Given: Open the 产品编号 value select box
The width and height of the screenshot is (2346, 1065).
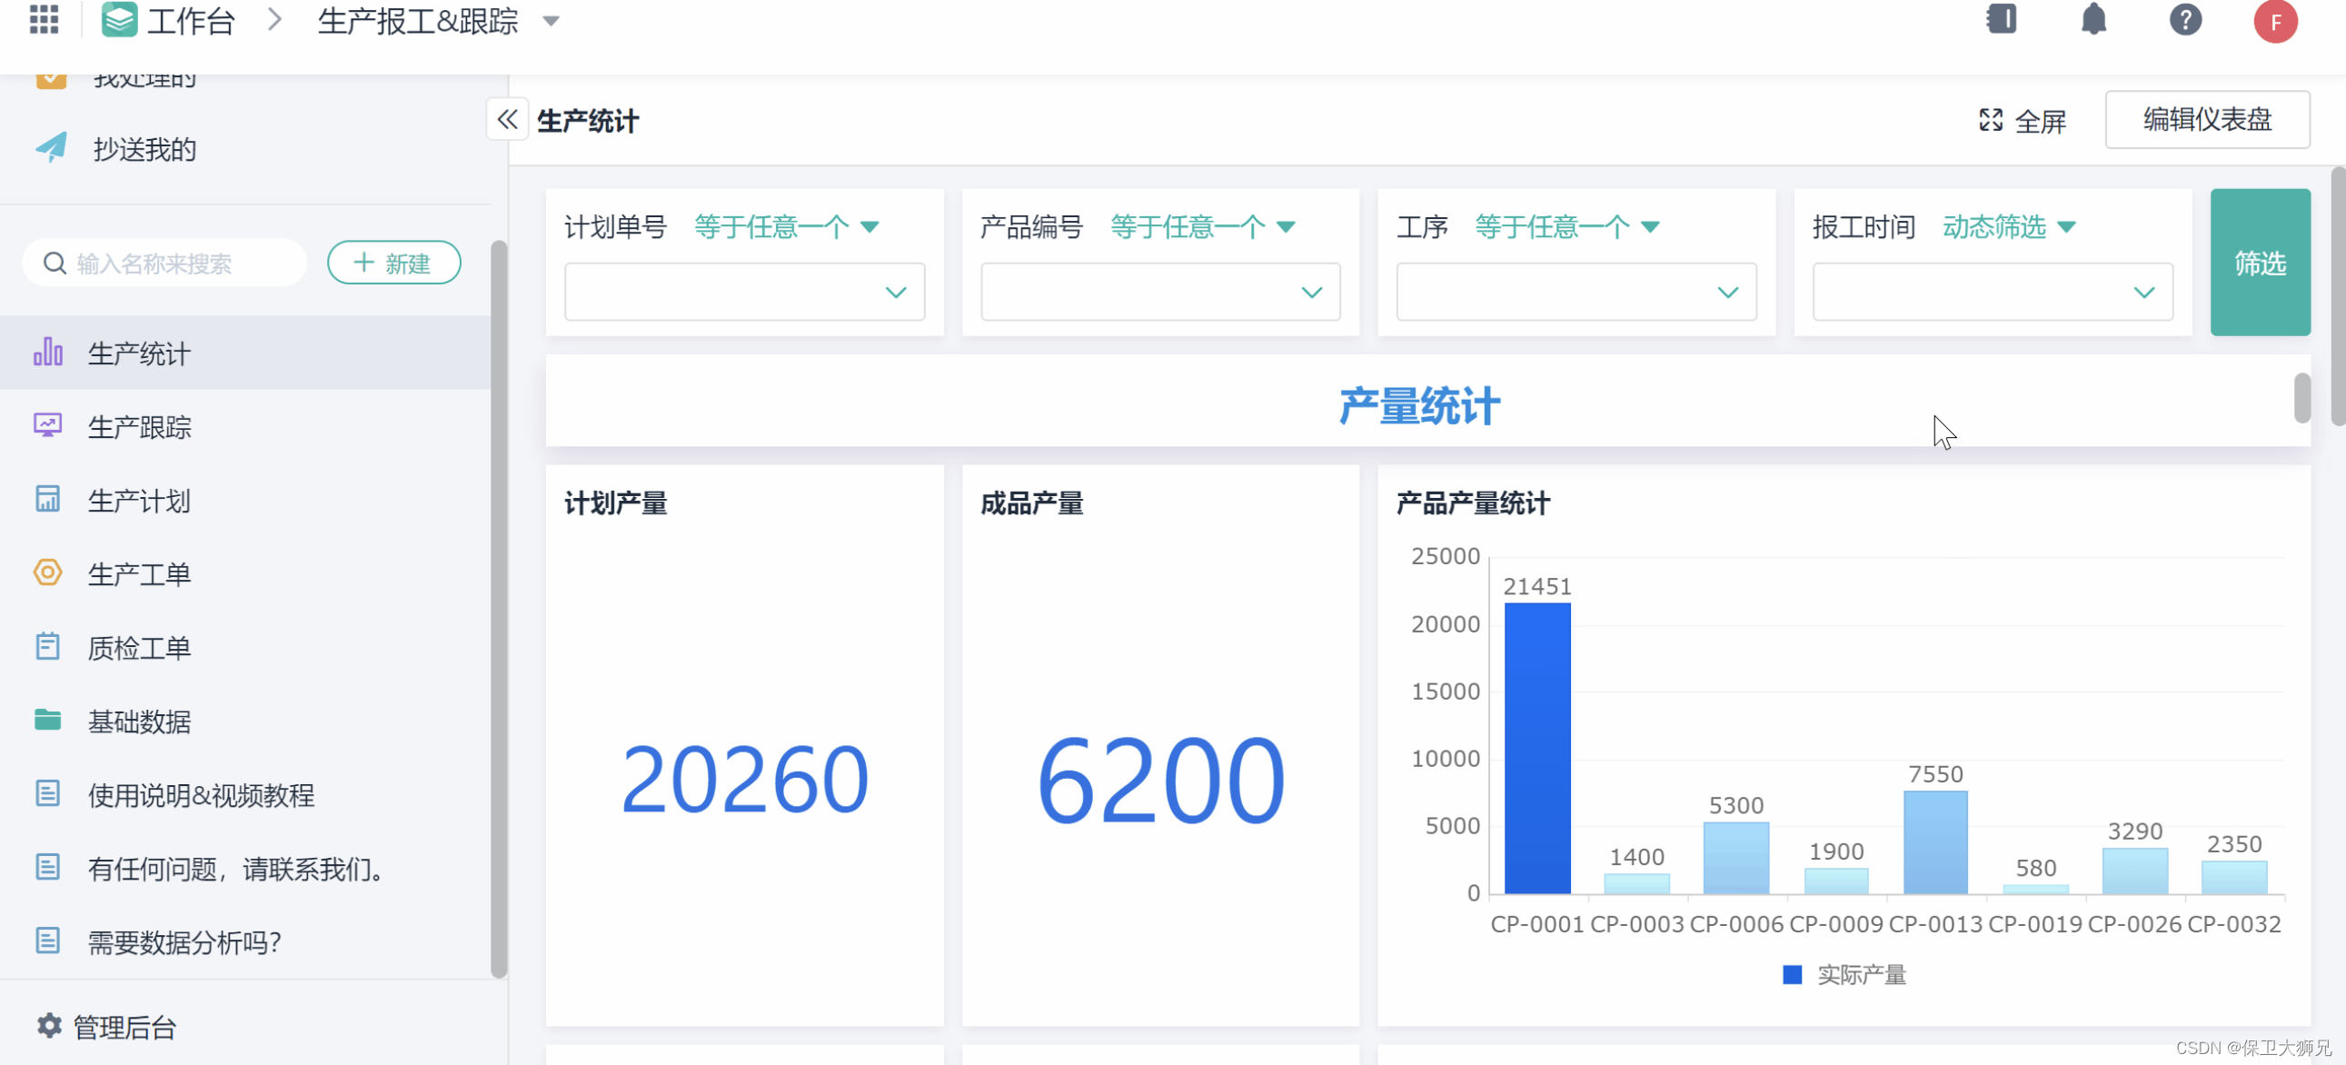Looking at the screenshot, I should coord(1160,292).
